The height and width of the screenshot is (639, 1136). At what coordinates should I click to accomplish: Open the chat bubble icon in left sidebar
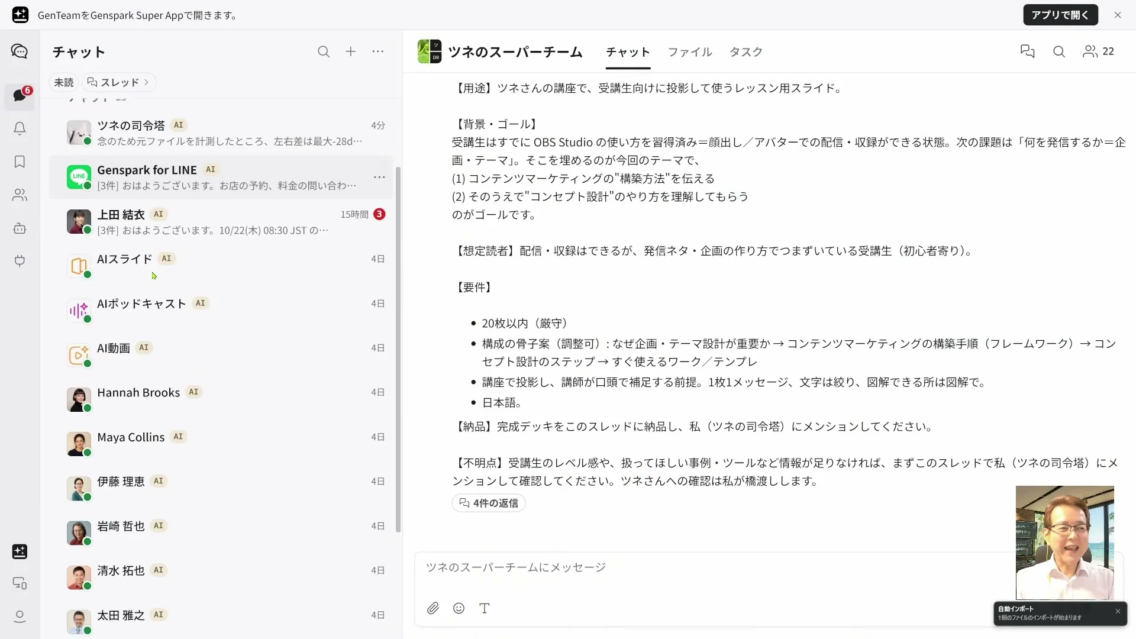click(x=20, y=51)
